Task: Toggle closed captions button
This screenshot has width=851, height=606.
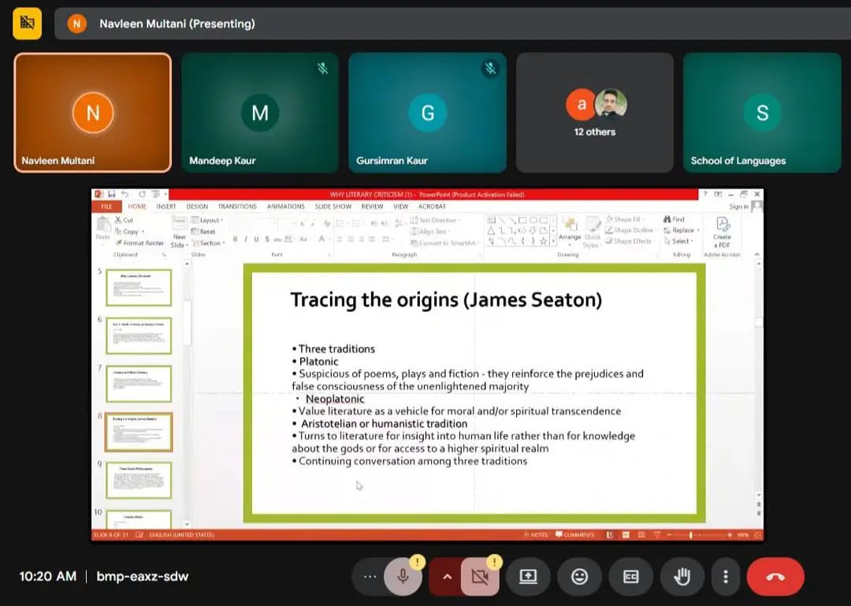Action: click(630, 577)
